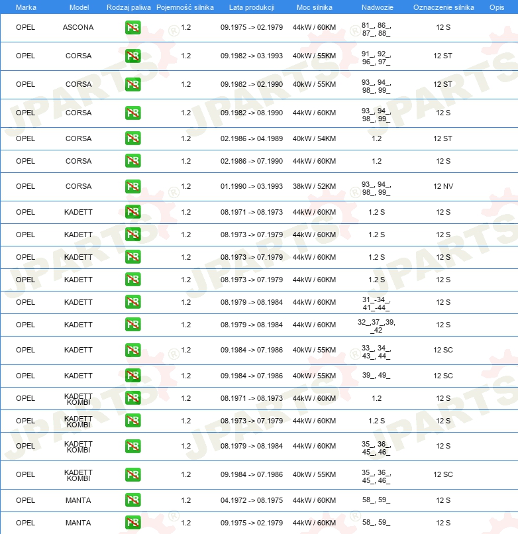Select the body cell 91_, 92_, 96_, 97_
Screen dimensions: 518x534
tap(376, 58)
